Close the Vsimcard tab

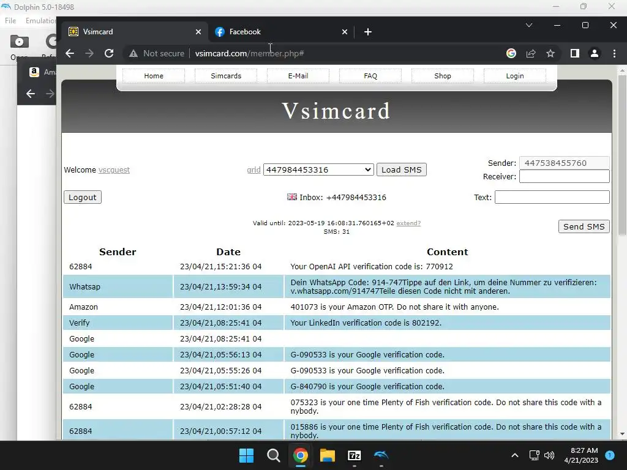point(198,32)
